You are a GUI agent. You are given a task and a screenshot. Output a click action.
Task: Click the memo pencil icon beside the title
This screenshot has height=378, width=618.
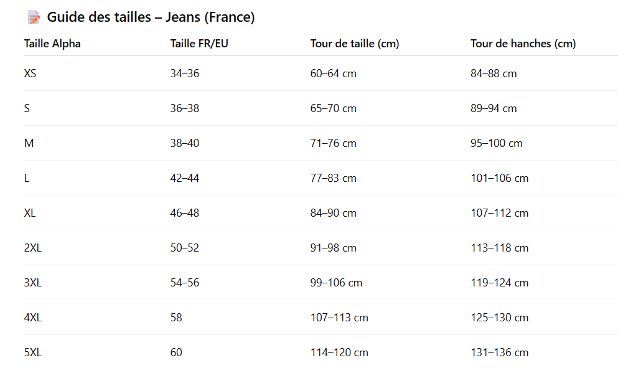(34, 17)
